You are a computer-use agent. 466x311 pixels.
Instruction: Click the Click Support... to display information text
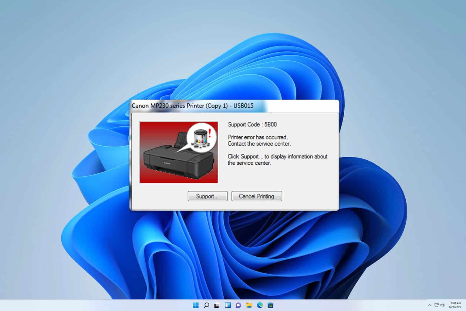coord(278,160)
